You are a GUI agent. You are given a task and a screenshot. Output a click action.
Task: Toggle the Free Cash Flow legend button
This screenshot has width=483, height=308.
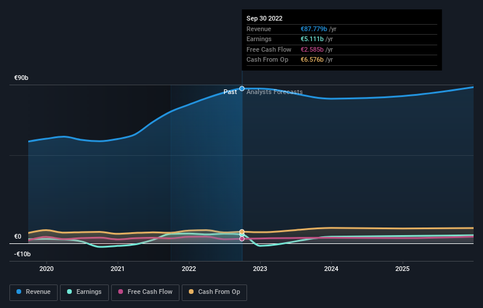pos(145,292)
